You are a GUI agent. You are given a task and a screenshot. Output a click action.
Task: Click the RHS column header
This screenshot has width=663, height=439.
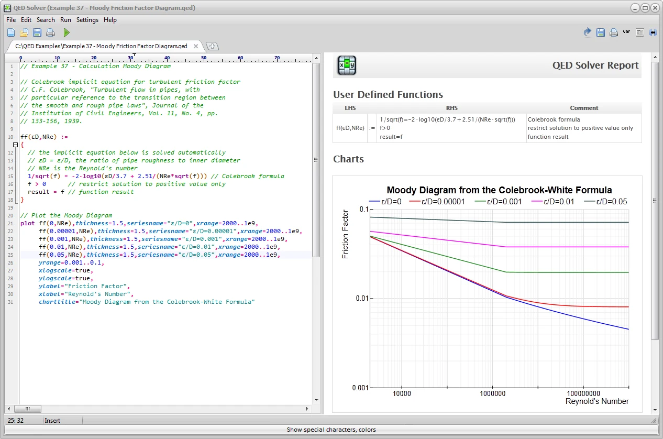pos(451,108)
